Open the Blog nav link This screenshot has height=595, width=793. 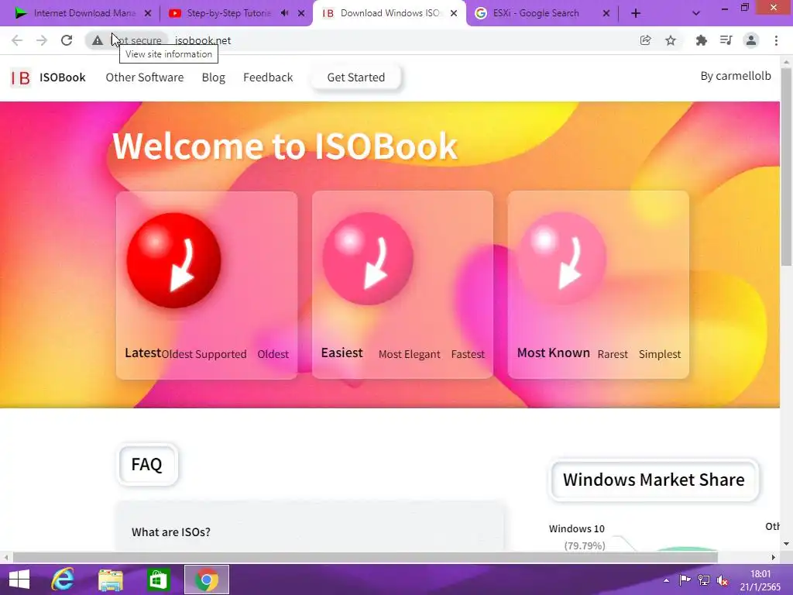(214, 77)
